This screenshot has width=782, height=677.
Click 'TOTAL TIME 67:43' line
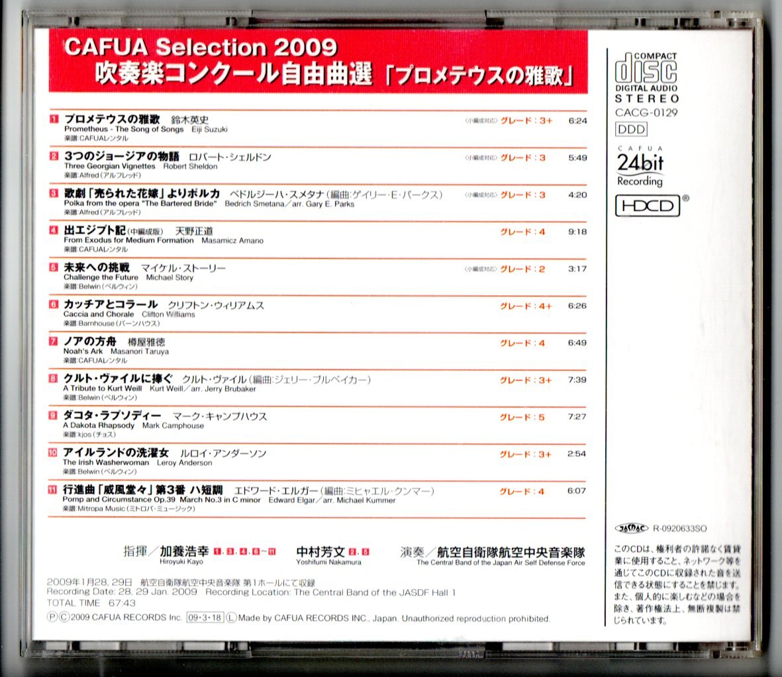(91, 604)
